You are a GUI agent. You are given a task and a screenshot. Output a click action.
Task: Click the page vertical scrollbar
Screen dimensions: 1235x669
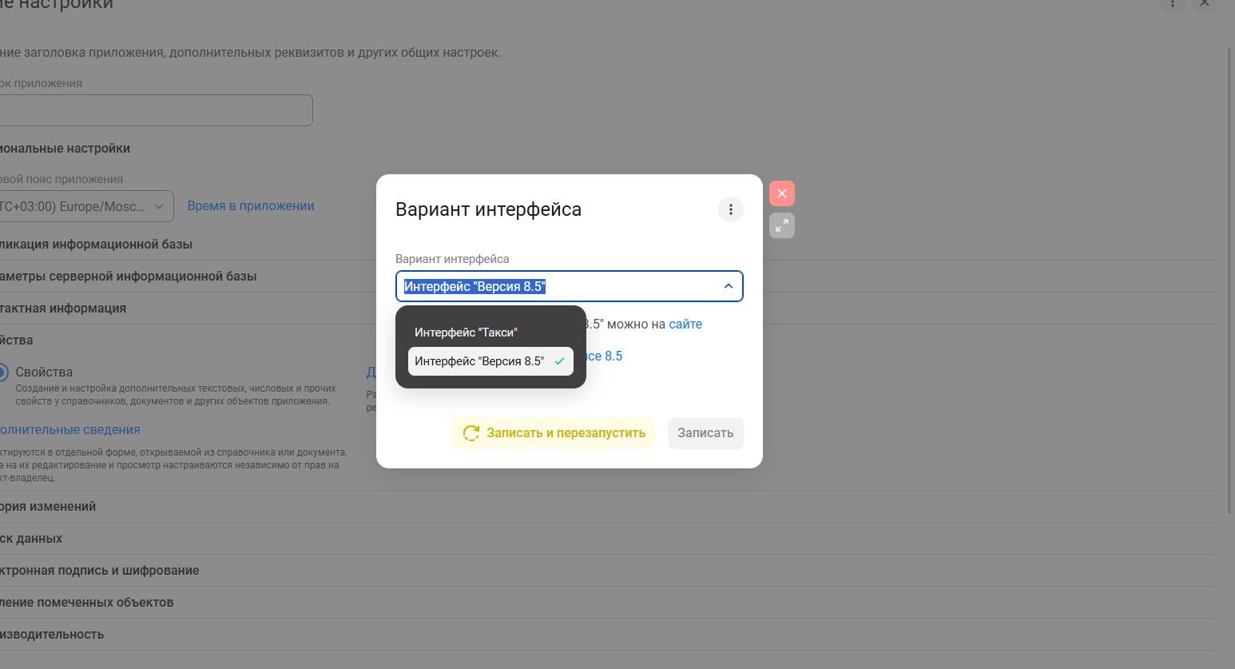pyautogui.click(x=1229, y=280)
